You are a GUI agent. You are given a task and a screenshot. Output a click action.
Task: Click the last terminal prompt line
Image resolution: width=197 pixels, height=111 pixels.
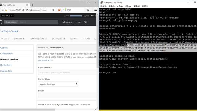tap(108, 72)
